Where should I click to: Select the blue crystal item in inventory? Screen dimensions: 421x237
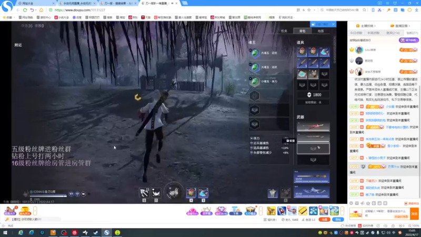click(x=324, y=52)
